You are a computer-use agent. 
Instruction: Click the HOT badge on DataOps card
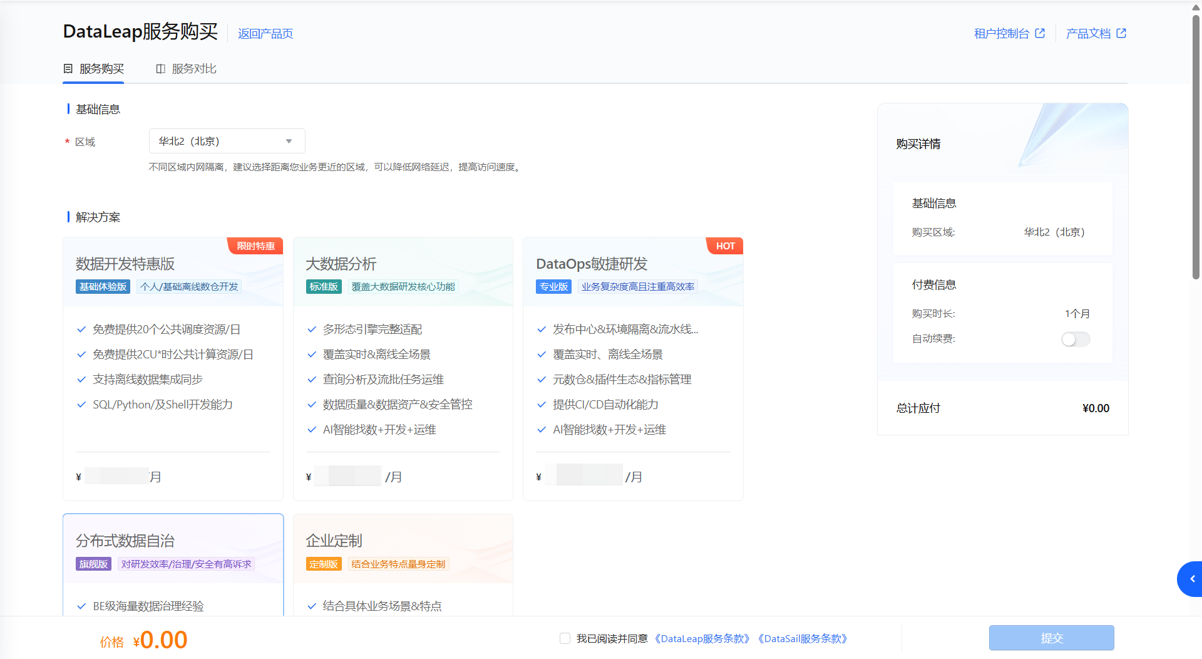[x=725, y=246]
